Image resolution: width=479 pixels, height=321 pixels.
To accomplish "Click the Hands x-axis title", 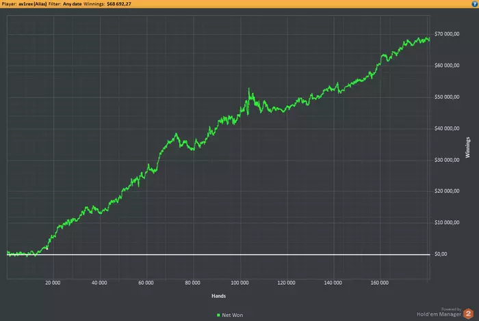I will coord(219,296).
